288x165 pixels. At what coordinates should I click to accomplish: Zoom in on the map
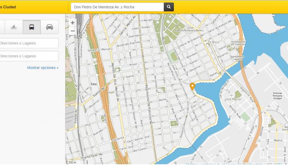72,23
